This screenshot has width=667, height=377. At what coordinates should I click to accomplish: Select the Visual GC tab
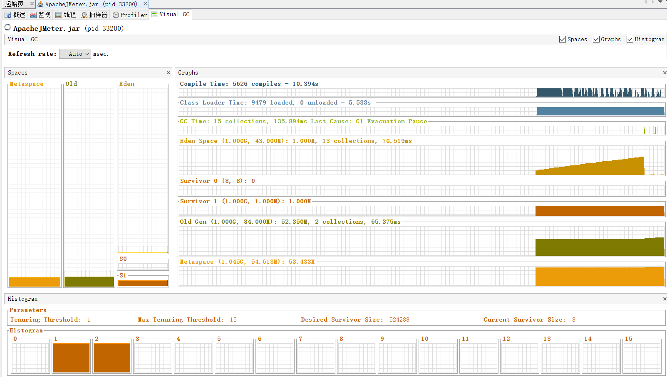(x=171, y=14)
